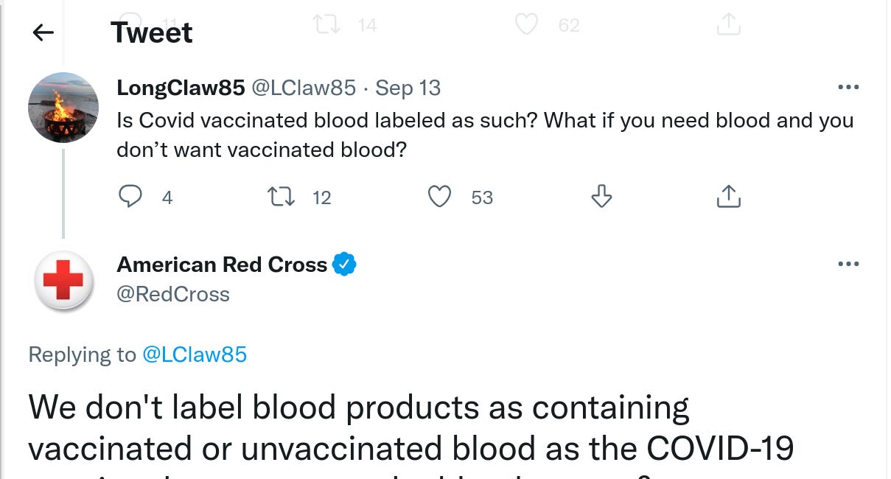The height and width of the screenshot is (479, 891).
Task: Open the more options menu on LongClaw85's tweet
Action: click(849, 86)
